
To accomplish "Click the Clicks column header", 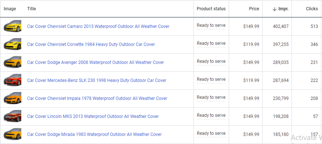I will tap(312, 9).
